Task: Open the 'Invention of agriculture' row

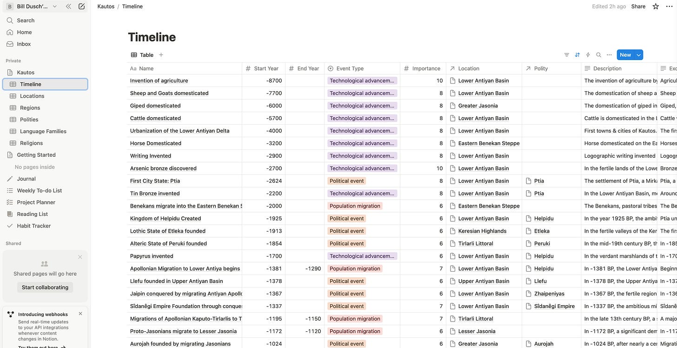Action: click(159, 80)
